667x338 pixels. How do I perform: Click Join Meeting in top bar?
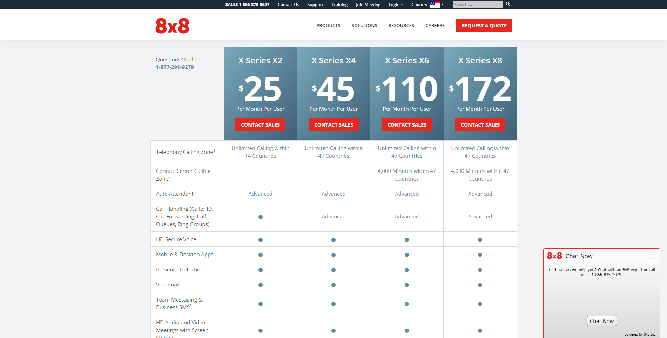point(368,5)
